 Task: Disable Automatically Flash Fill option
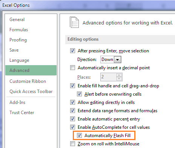79,136
